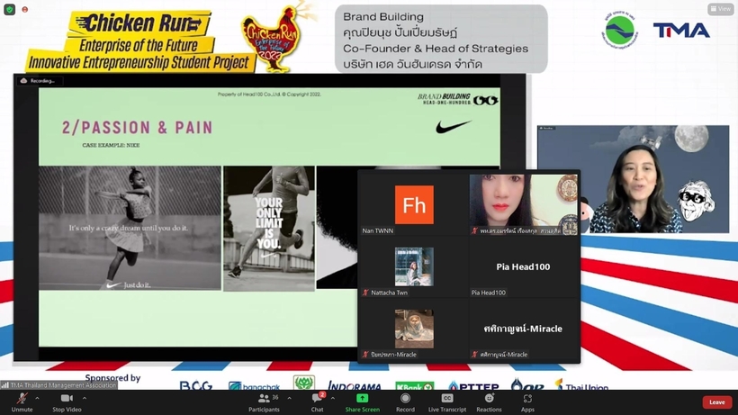Select Nattacha Twn participant tile
Viewport: 738px width, 415px height.
[x=414, y=266]
